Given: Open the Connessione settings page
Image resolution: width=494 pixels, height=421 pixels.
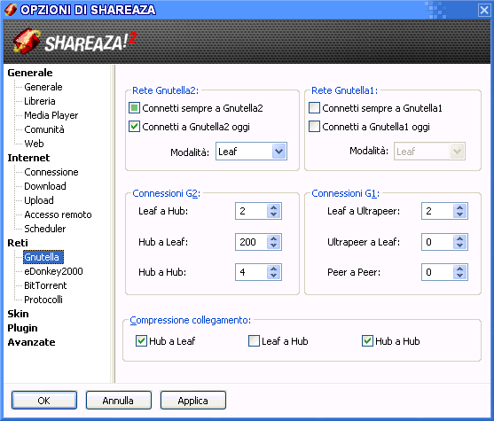Looking at the screenshot, I should pyautogui.click(x=51, y=172).
